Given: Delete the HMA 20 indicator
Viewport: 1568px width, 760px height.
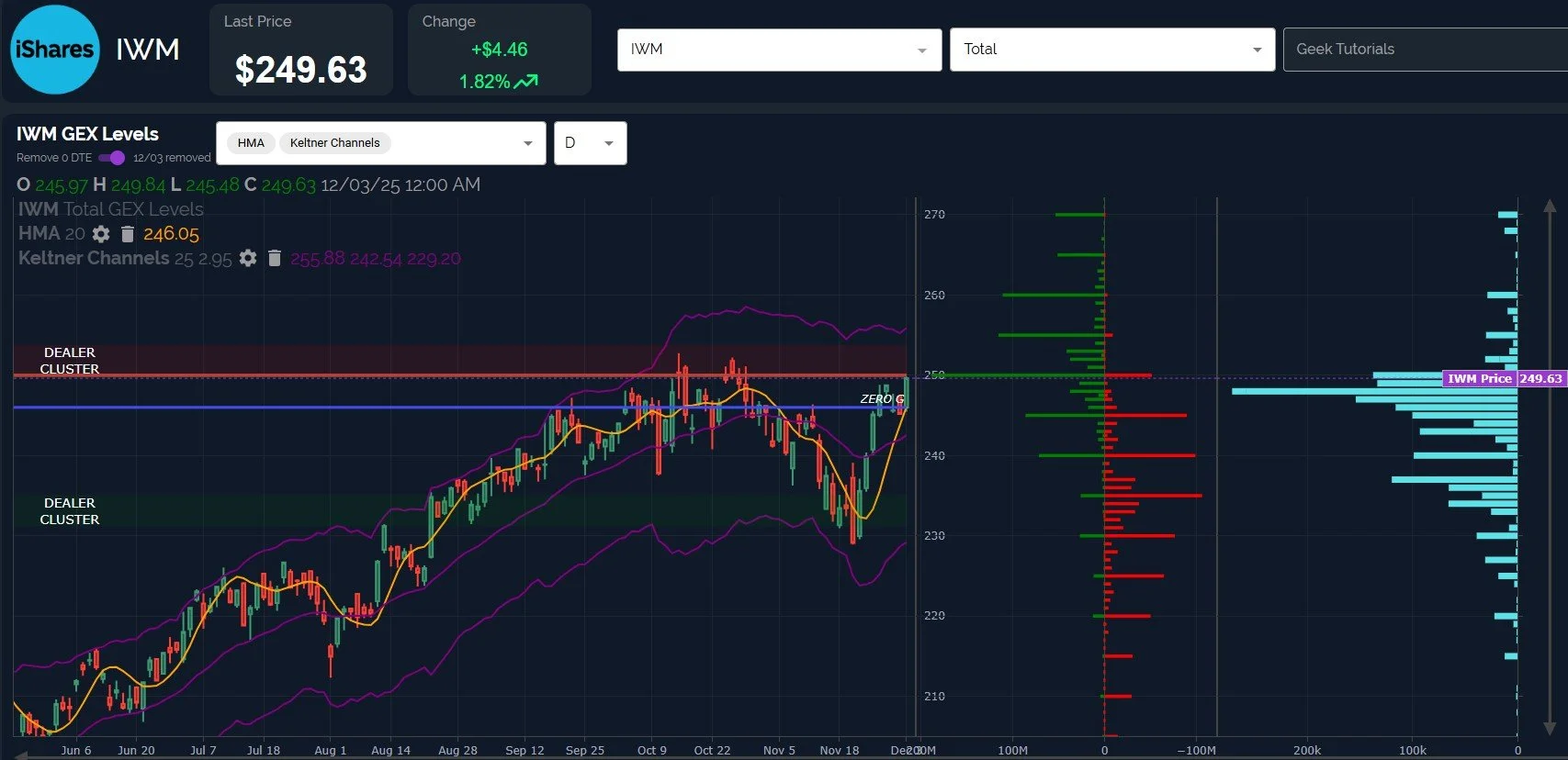Looking at the screenshot, I should 128,234.
